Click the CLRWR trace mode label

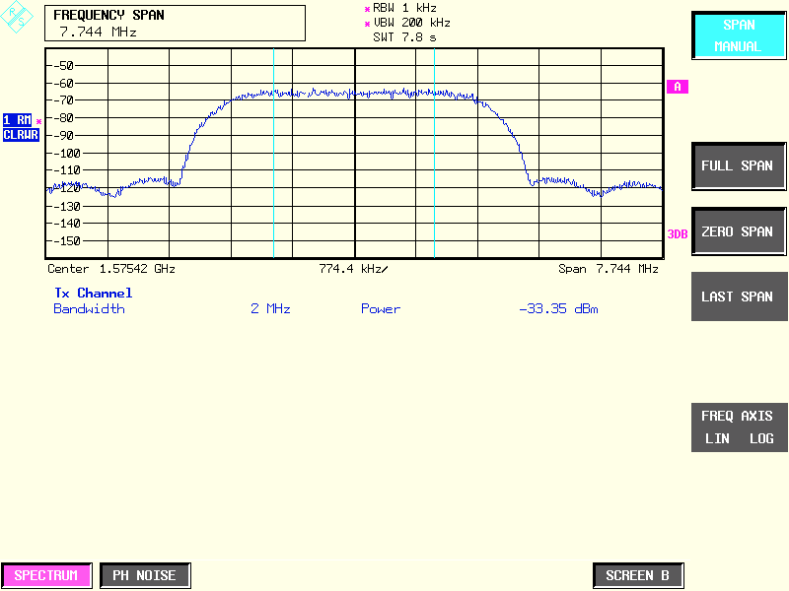coord(20,134)
